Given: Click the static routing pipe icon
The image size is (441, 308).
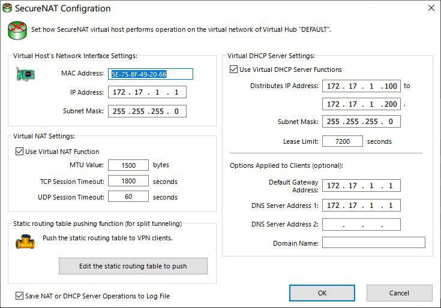Looking at the screenshot, I should pos(25,240).
